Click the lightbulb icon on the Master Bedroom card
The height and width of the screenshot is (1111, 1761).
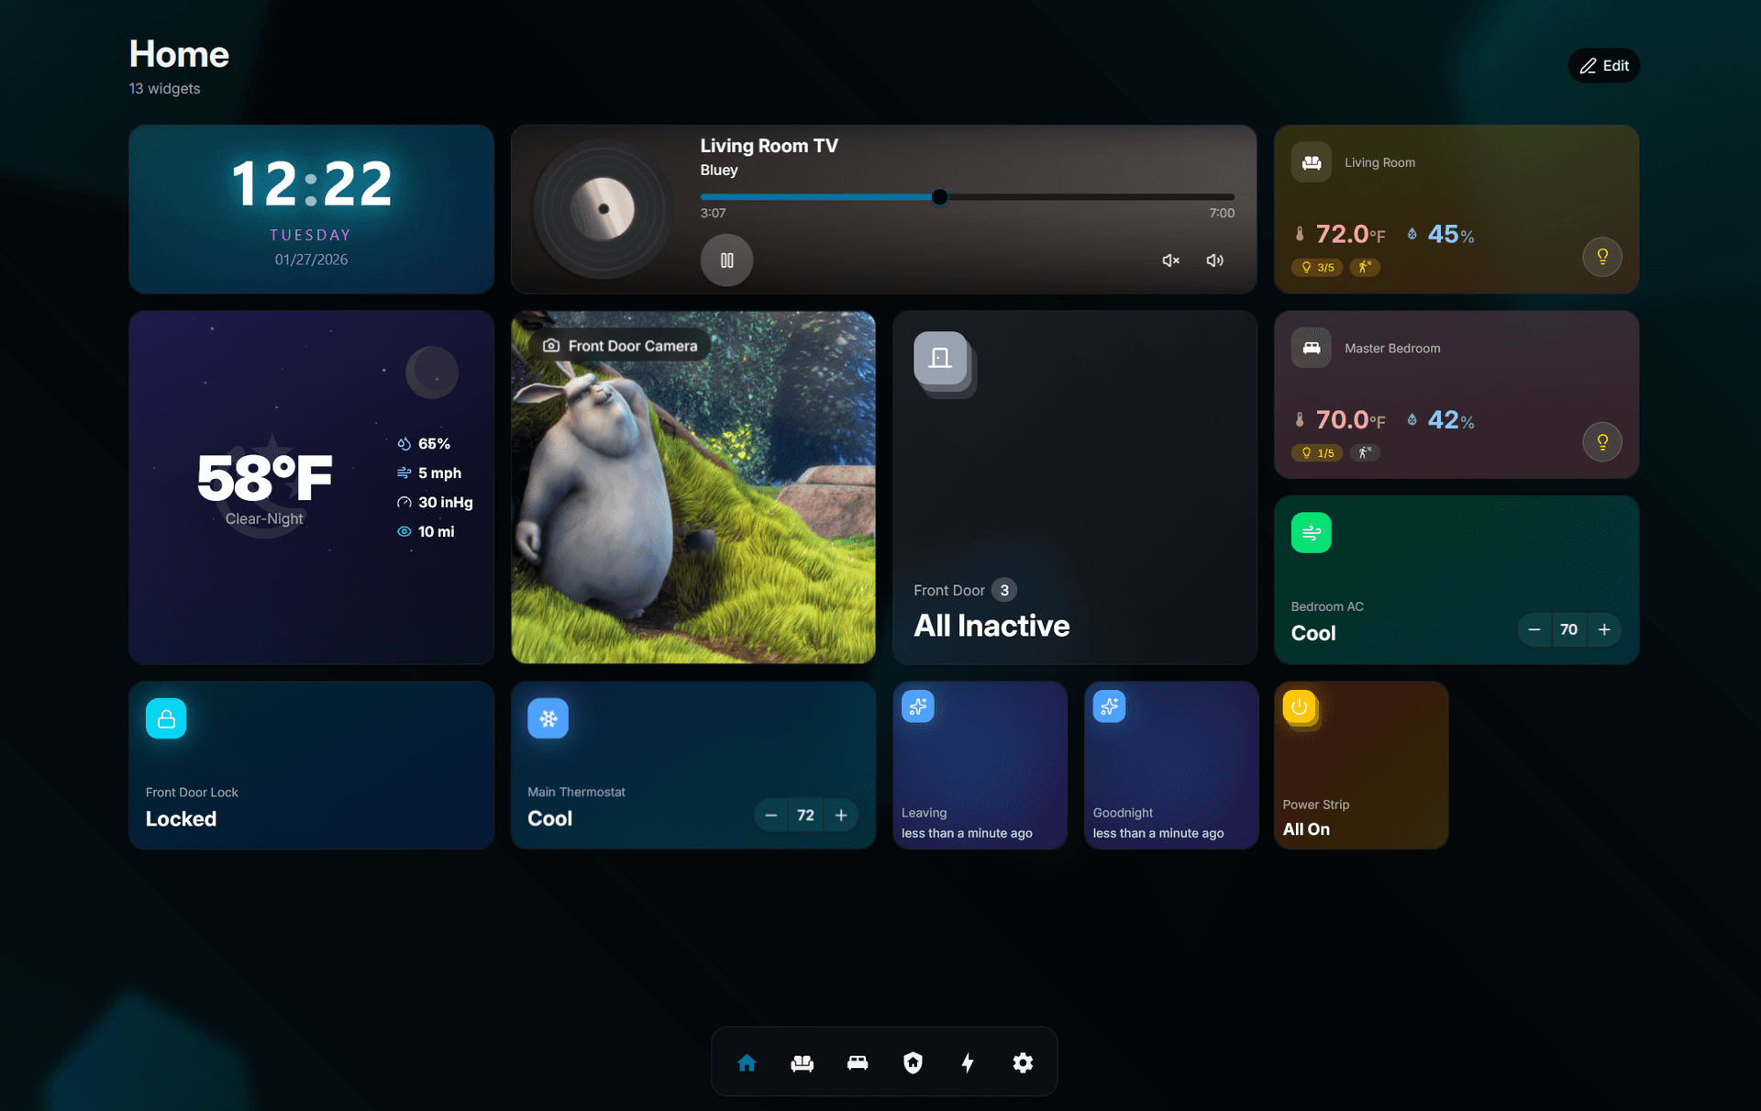click(x=1601, y=442)
